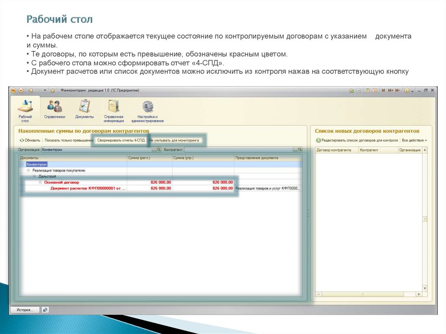446x334 pixels.
Task: Open the calculator icon in title bar
Action: click(368, 91)
